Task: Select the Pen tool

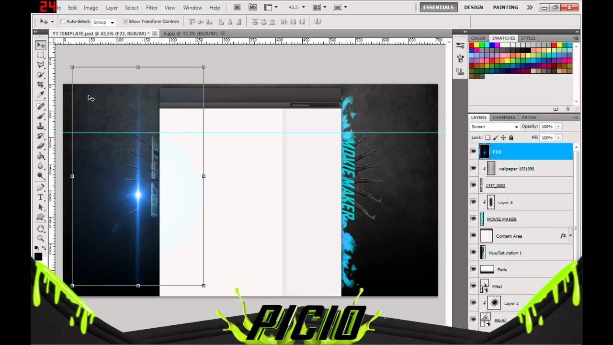Action: 41,187
